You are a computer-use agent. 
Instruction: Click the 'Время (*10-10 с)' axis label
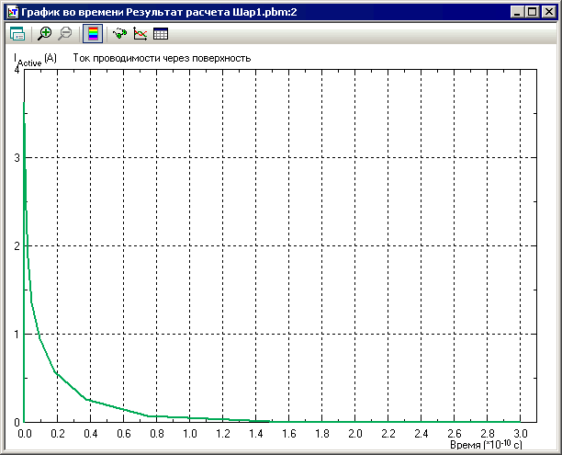[x=486, y=444]
